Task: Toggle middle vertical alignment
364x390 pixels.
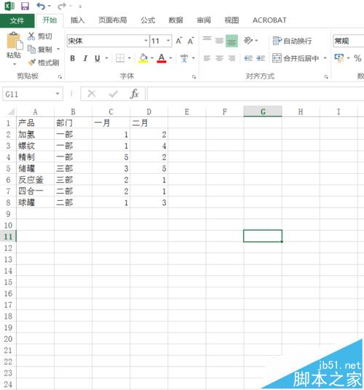Action: pyautogui.click(x=219, y=41)
